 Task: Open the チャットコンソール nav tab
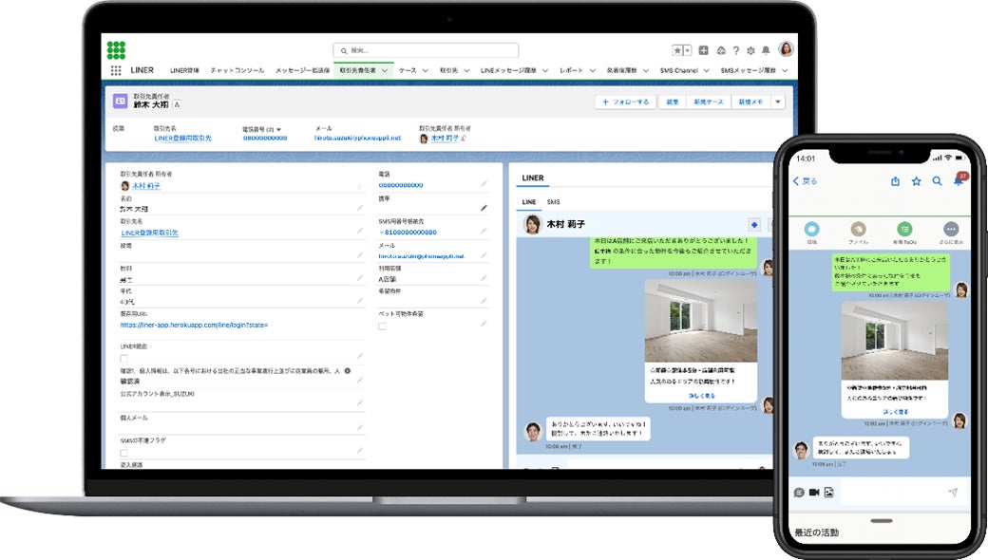coord(237,70)
